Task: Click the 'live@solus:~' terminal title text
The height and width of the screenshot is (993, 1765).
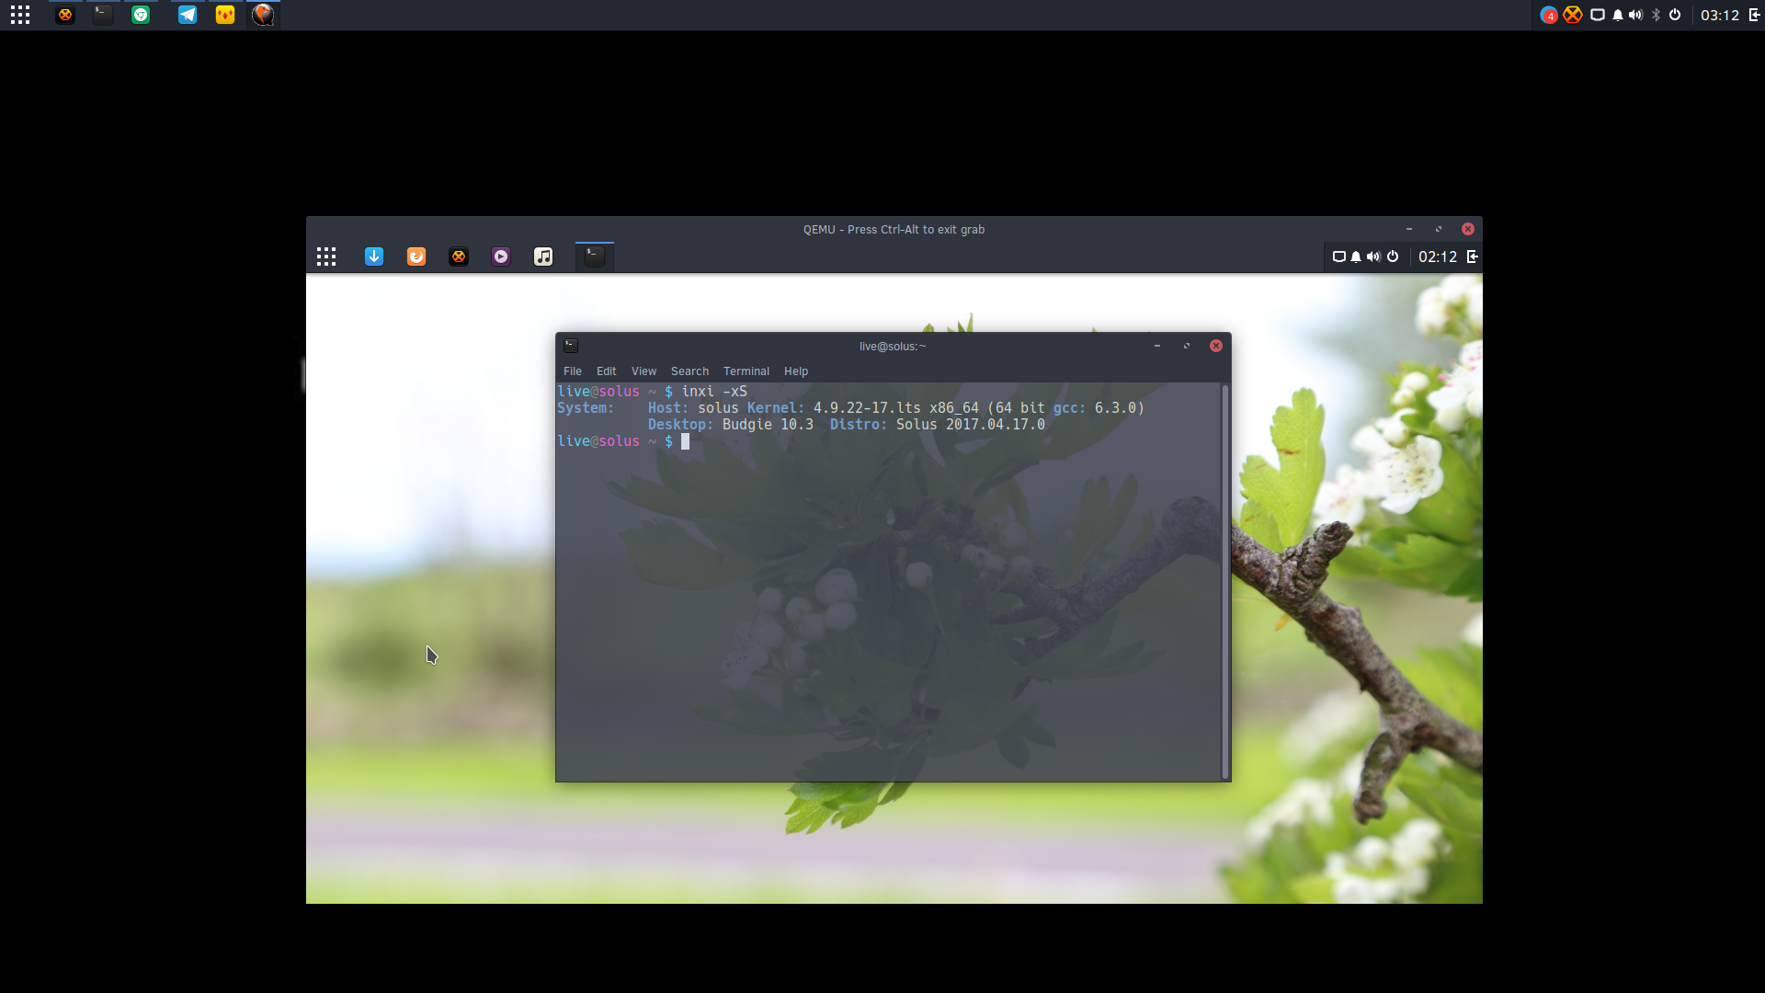Action: [x=893, y=347]
